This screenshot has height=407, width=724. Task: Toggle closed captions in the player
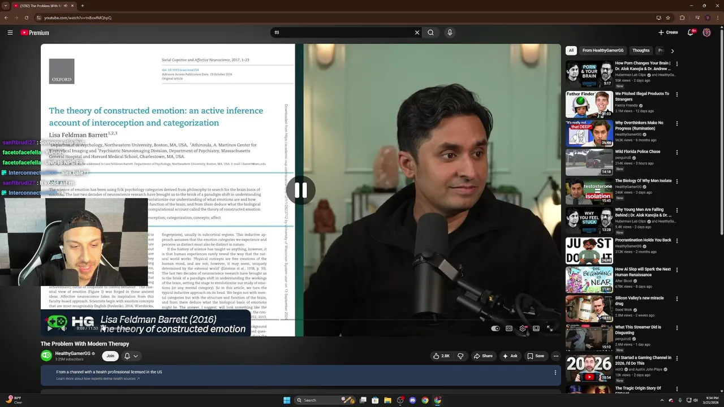click(509, 328)
